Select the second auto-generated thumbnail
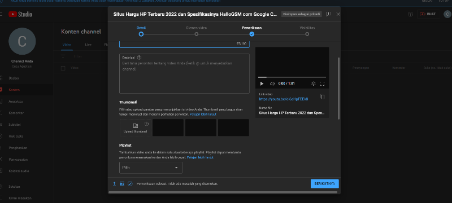The height and width of the screenshot is (203, 452). coord(201,127)
